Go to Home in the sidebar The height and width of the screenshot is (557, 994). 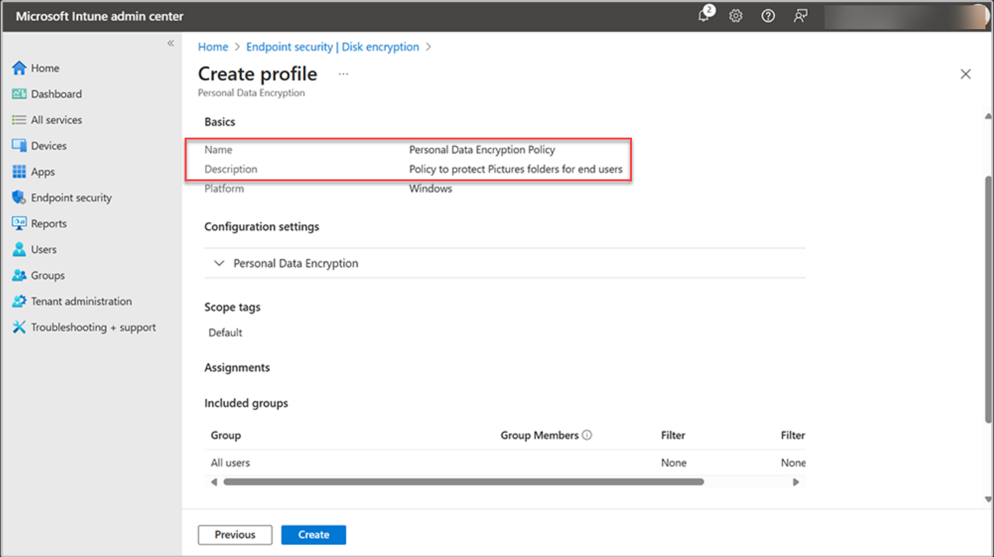(45, 67)
